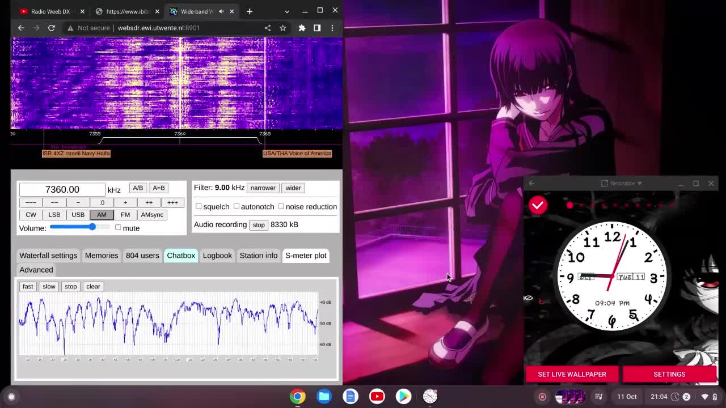Clear the S-meter plot
Screen dimensions: 726x408
click(x=93, y=286)
